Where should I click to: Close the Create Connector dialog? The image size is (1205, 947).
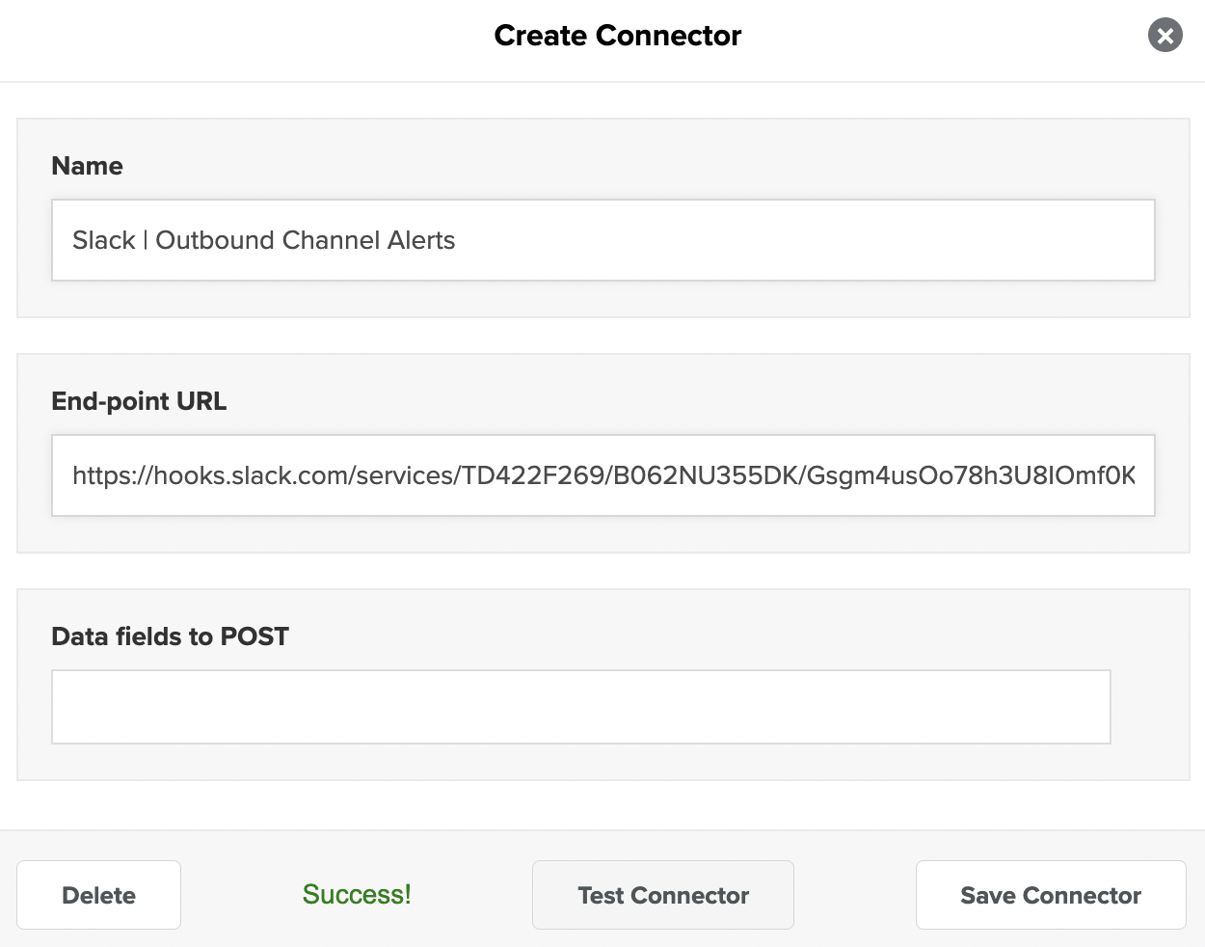pyautogui.click(x=1165, y=36)
